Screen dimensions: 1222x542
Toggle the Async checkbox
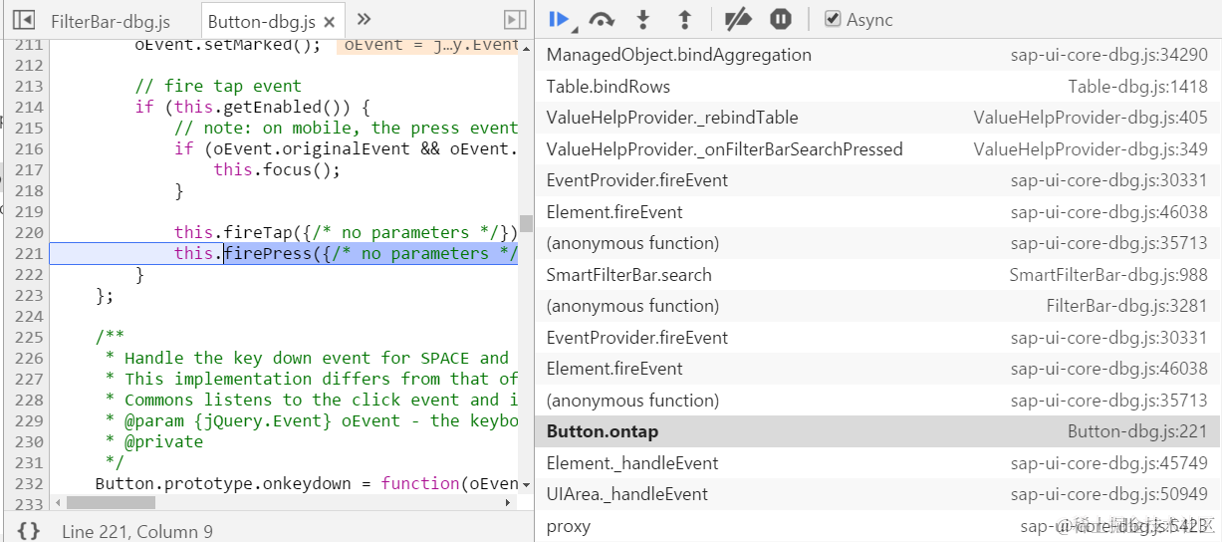(834, 19)
